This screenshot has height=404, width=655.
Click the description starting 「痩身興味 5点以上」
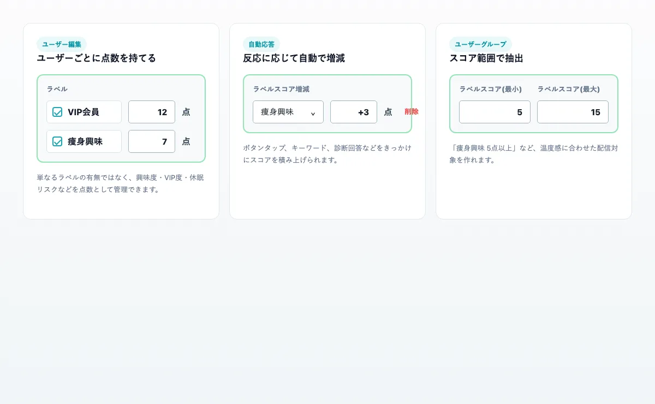tap(533, 154)
